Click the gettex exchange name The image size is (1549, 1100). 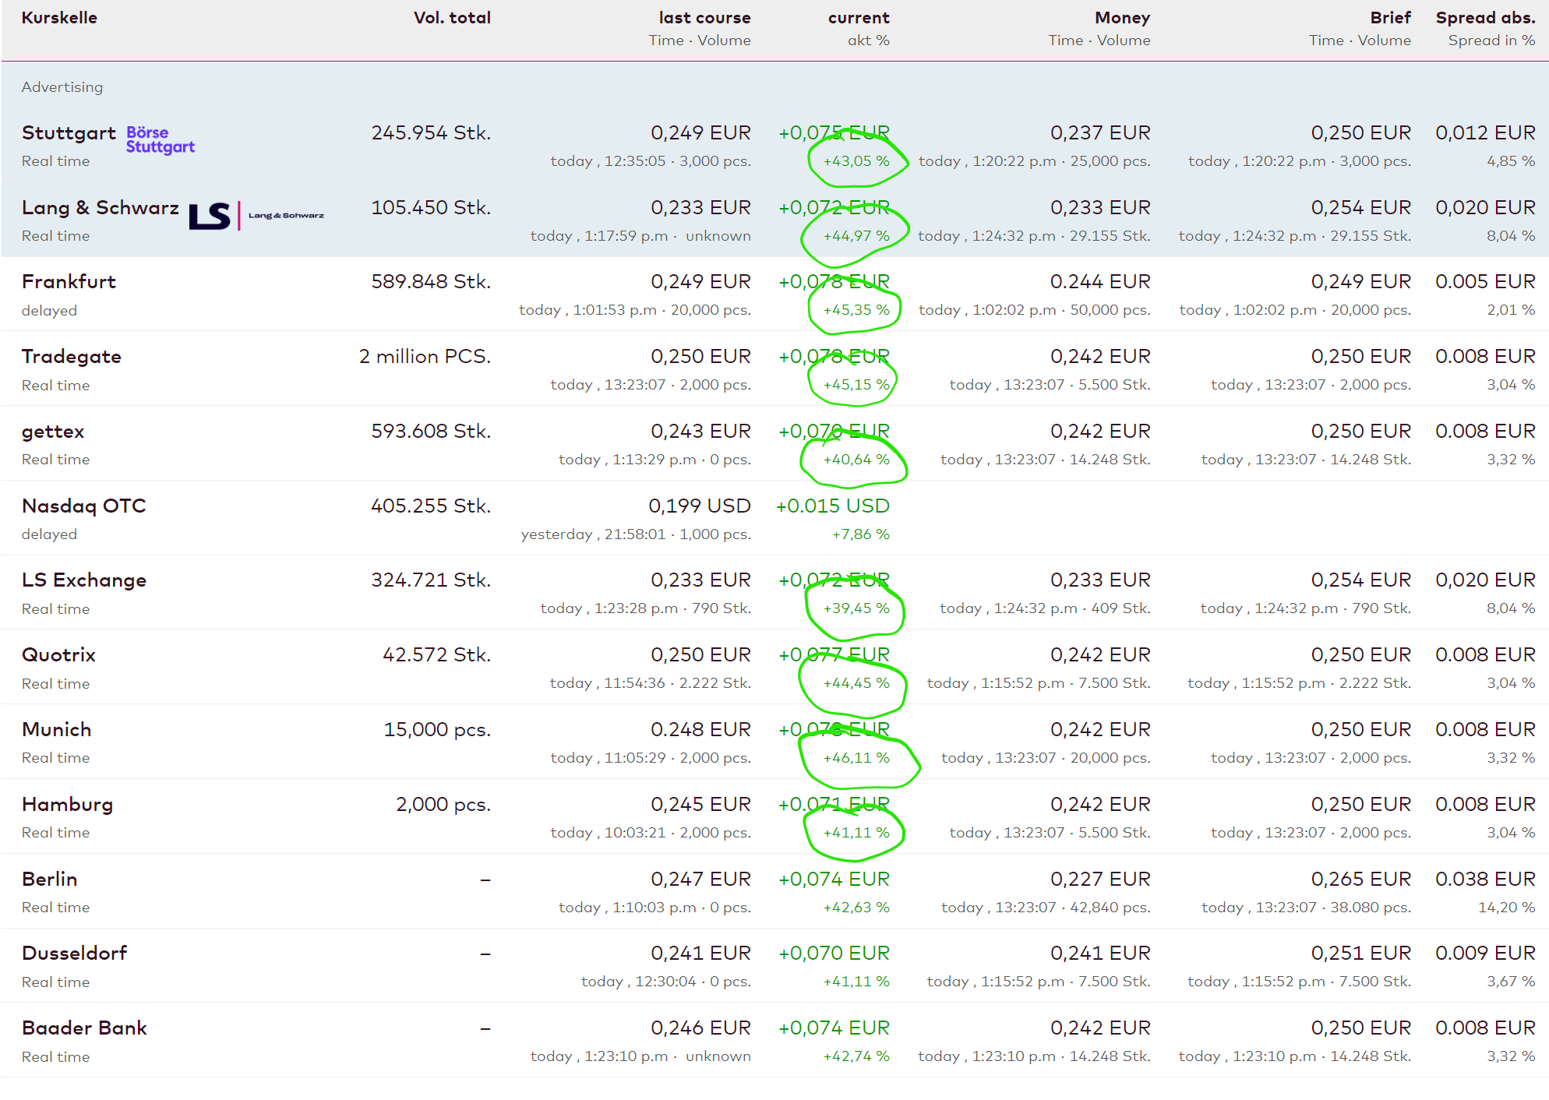pyautogui.click(x=53, y=432)
